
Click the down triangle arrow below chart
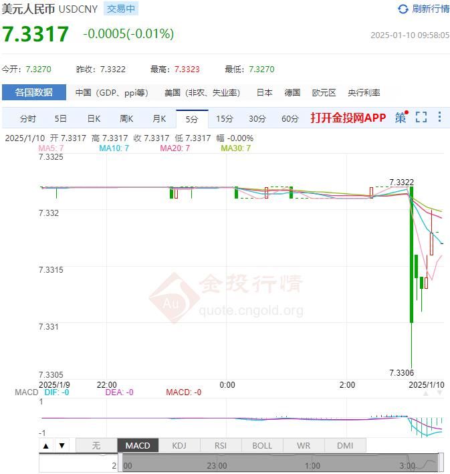[x=62, y=445]
